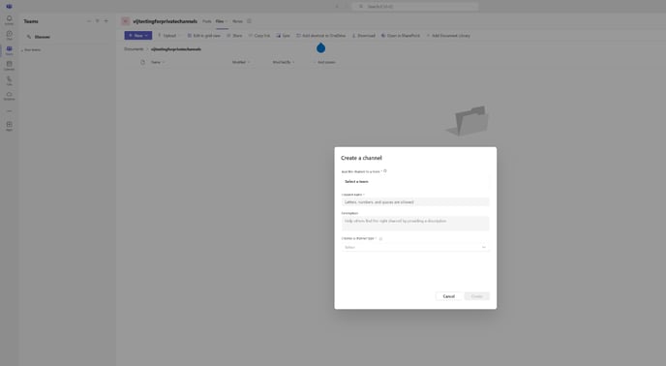Image resolution: width=666 pixels, height=366 pixels.
Task: Click into the channel description text box
Action: tap(415, 223)
